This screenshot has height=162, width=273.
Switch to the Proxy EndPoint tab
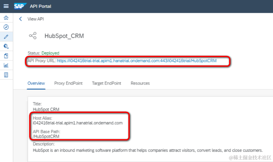point(68,83)
